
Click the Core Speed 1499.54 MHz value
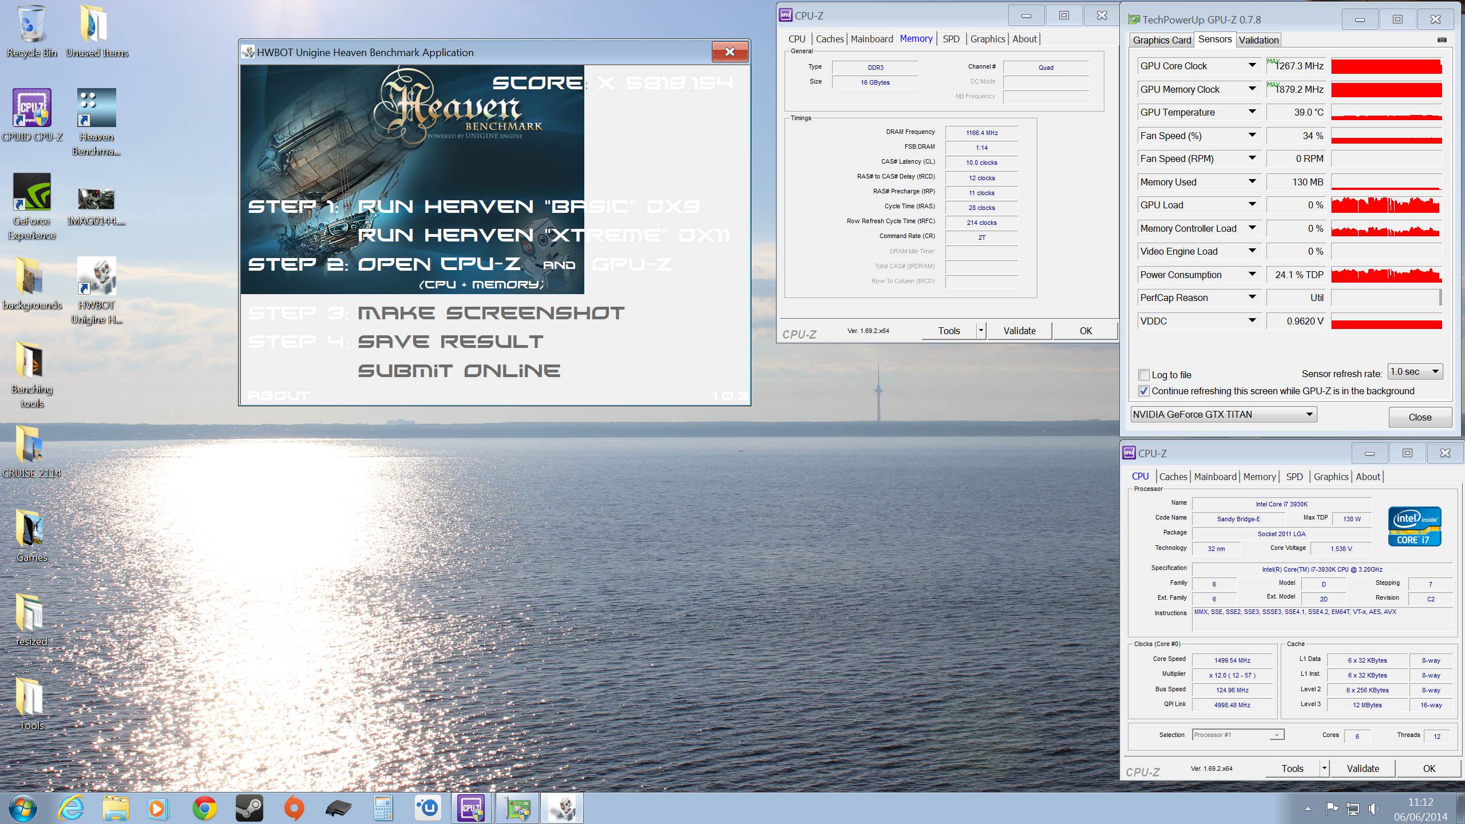tap(1232, 660)
